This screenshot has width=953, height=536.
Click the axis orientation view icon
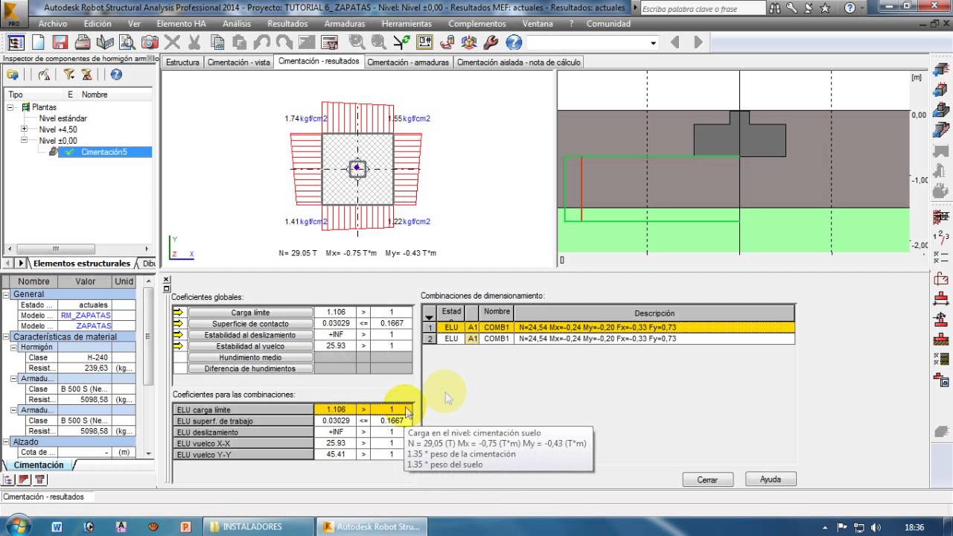click(401, 42)
